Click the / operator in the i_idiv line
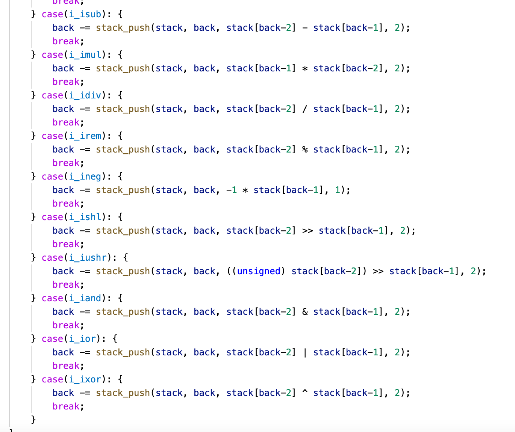Image resolution: width=515 pixels, height=432 pixels. click(x=305, y=109)
